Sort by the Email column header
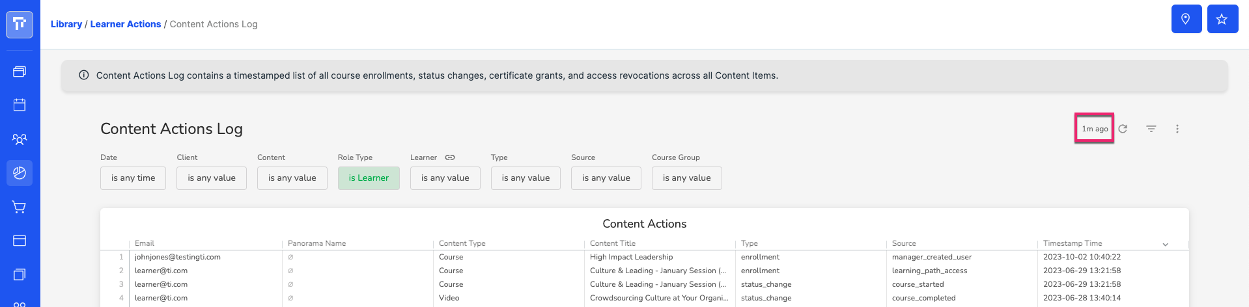The width and height of the screenshot is (1249, 307). click(145, 243)
